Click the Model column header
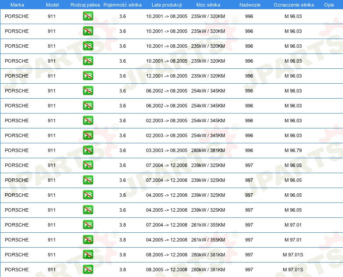This screenshot has width=343, height=277. tap(52, 5)
